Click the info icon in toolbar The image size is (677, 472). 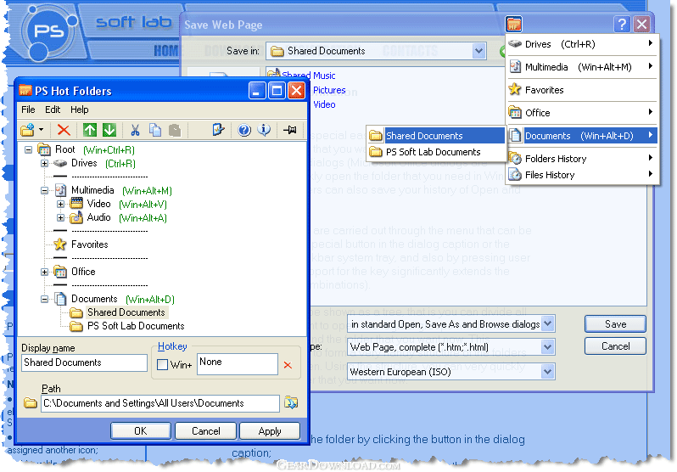264,130
